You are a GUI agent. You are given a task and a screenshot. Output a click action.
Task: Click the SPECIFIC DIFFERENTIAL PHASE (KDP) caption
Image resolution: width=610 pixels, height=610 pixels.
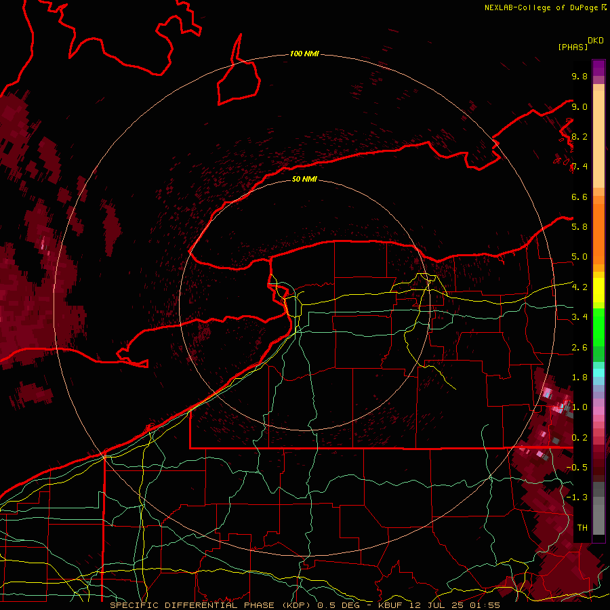(x=211, y=605)
